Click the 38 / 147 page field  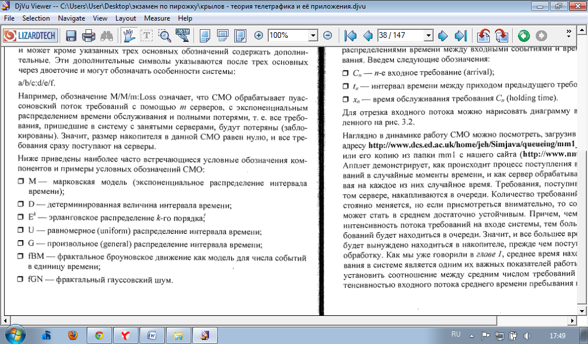pyautogui.click(x=400, y=36)
